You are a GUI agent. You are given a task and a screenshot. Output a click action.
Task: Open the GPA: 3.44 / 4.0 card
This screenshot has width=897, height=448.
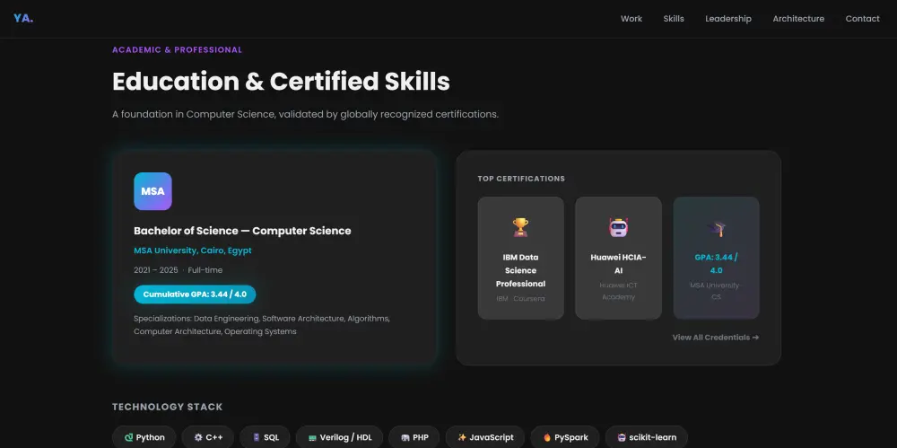(x=716, y=258)
